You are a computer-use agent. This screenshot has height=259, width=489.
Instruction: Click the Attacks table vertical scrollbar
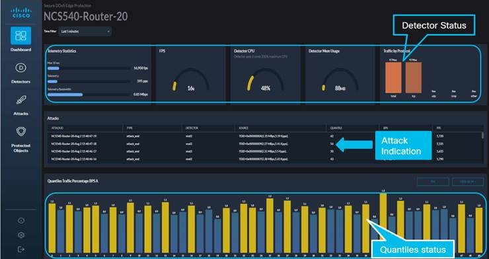[483, 135]
